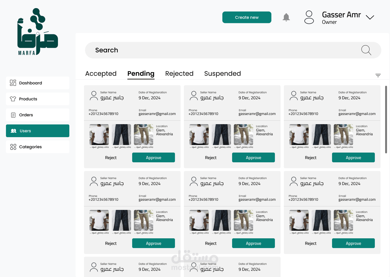Click the Dashboard grid icon in sidebar
This screenshot has height=277, width=390.
tap(13, 83)
